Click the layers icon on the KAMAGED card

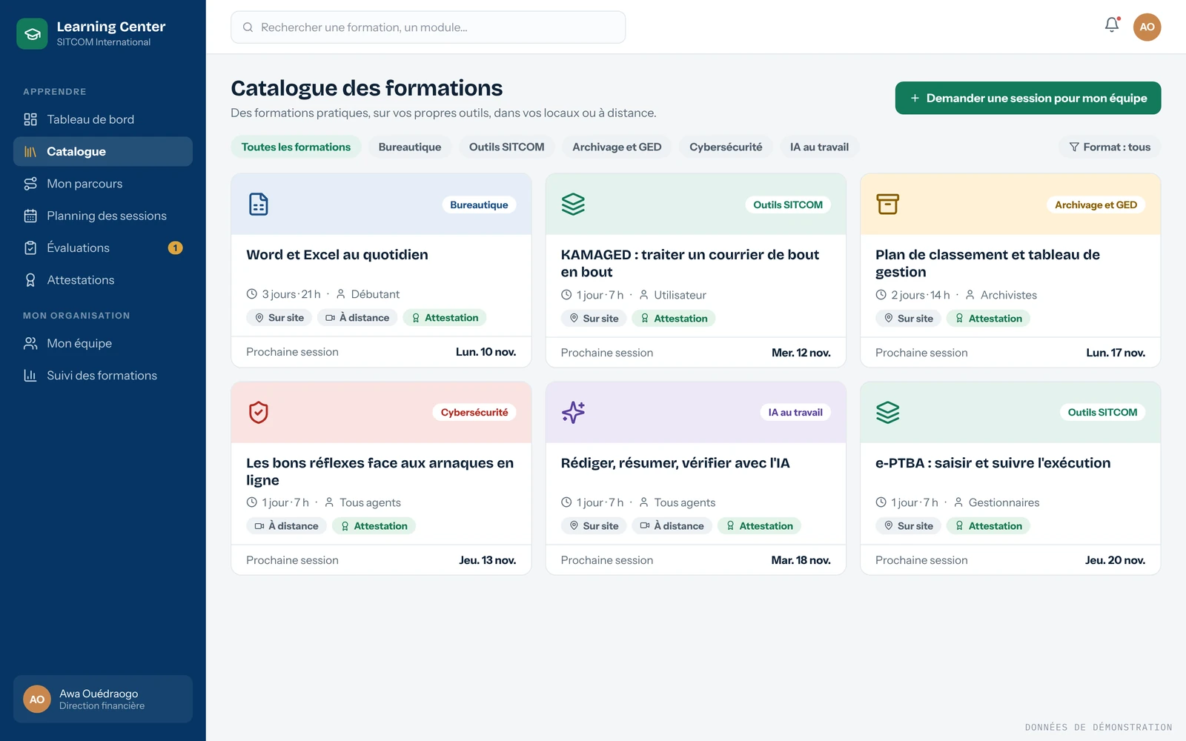click(x=573, y=204)
